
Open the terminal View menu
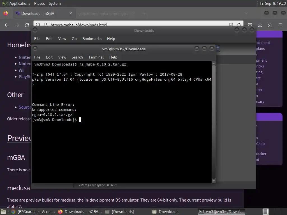coord(62,57)
